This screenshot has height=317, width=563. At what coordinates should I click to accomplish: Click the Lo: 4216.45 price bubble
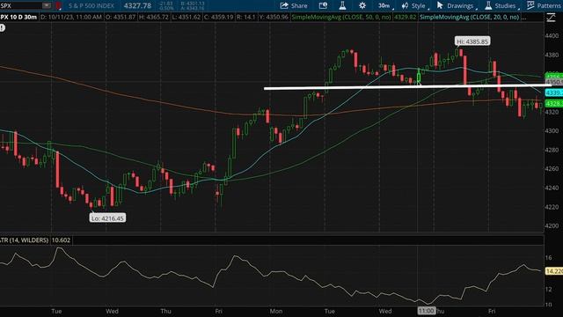107,218
